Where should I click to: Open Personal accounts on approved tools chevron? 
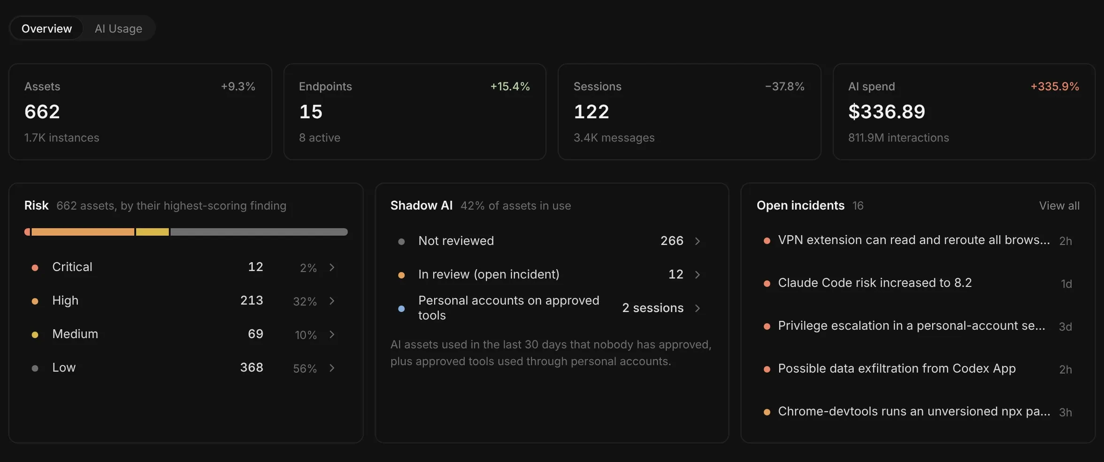698,308
